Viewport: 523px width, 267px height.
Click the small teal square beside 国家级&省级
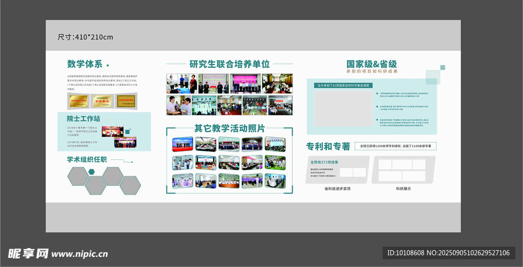443,67
